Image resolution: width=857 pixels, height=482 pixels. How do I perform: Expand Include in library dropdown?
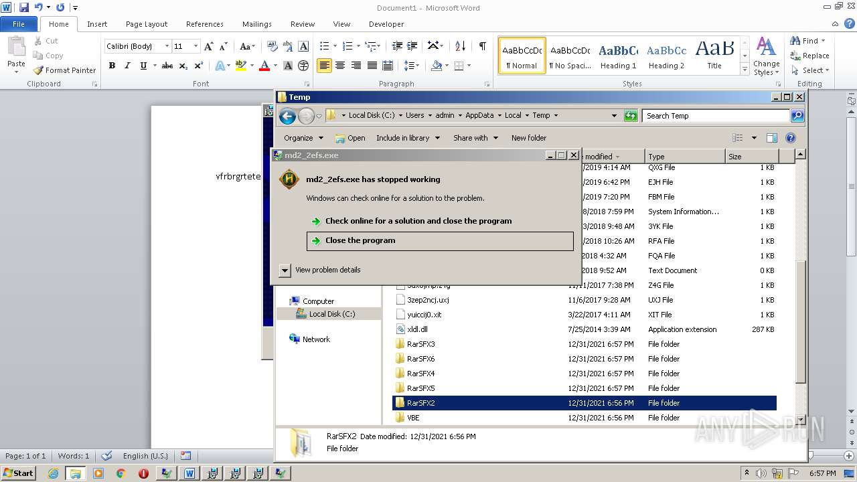point(408,138)
